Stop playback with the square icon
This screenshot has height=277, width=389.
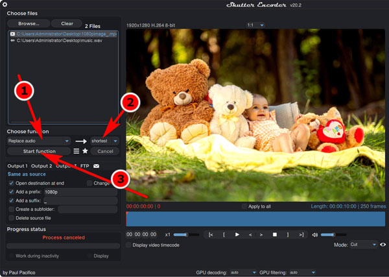275,235
